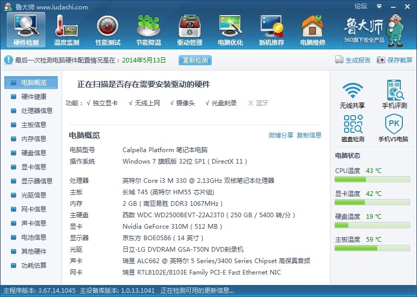The width and height of the screenshot is (417, 297).
Task: Open 电脑优化 PC optimization icon
Action: [x=230, y=30]
